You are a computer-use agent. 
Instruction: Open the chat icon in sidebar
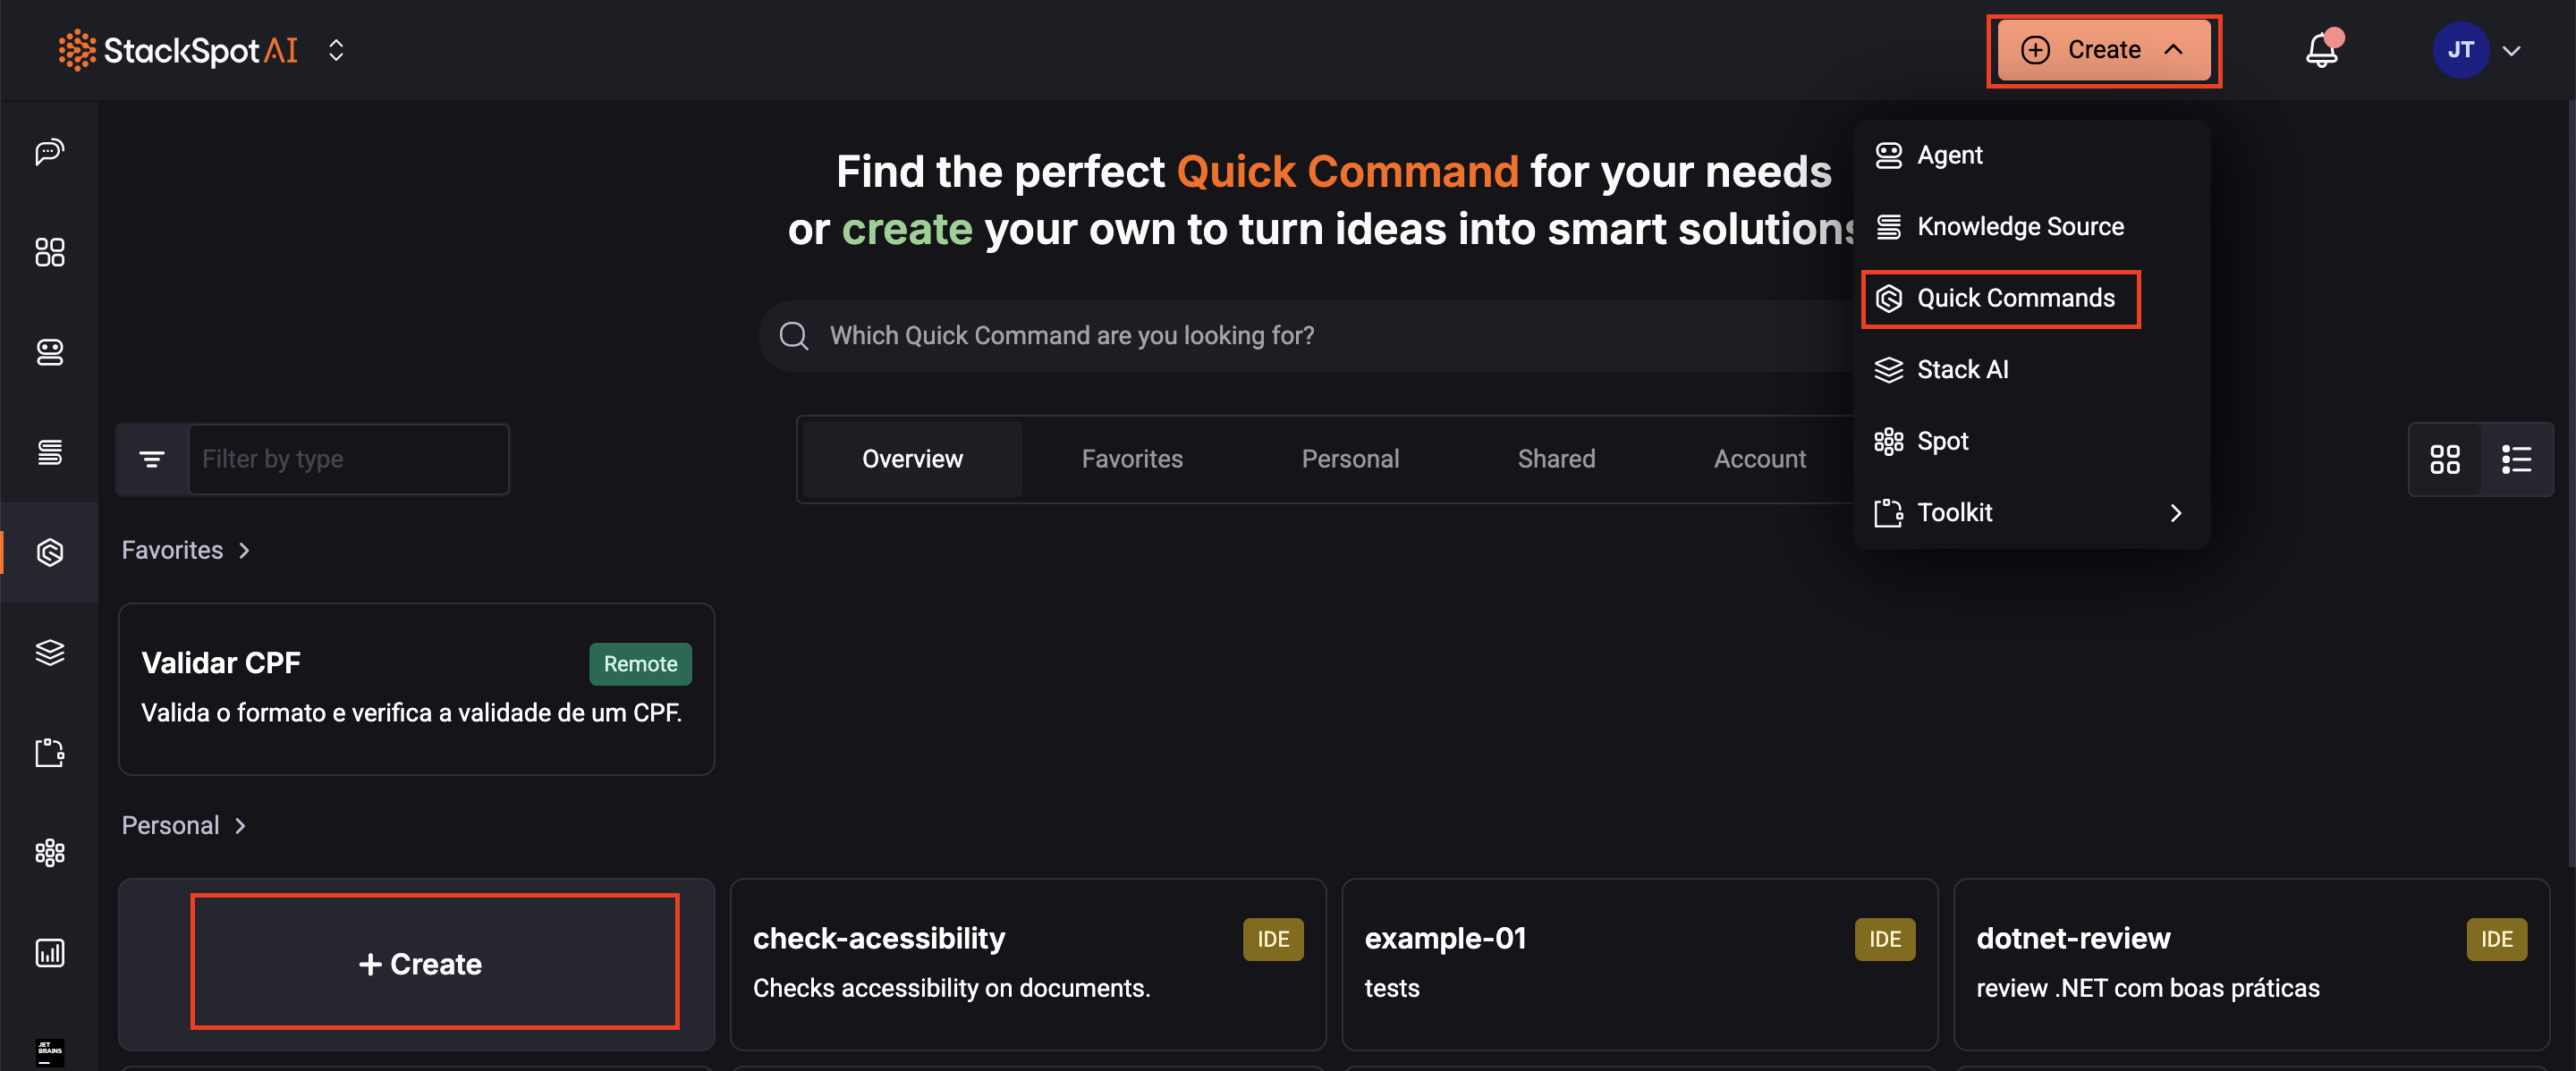(x=49, y=152)
